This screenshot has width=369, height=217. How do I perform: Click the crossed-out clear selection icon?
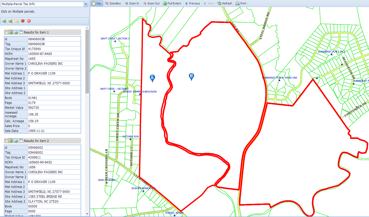(23, 21)
